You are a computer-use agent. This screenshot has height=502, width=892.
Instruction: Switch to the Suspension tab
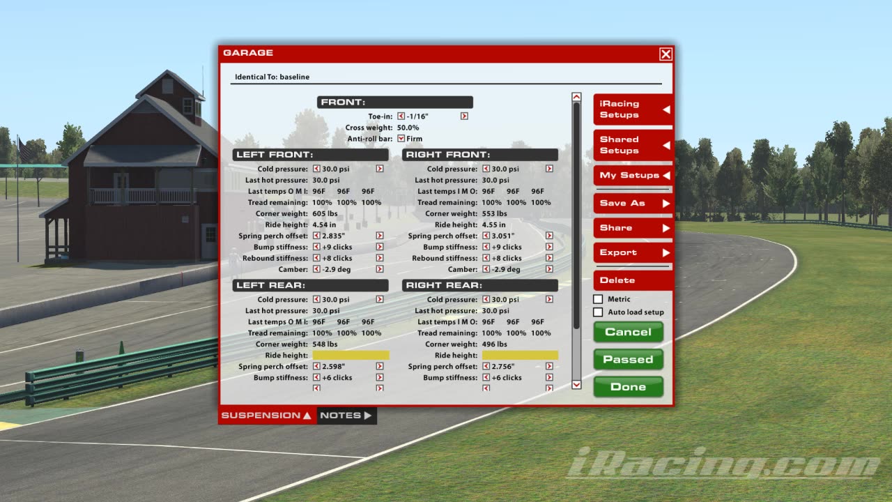click(268, 416)
